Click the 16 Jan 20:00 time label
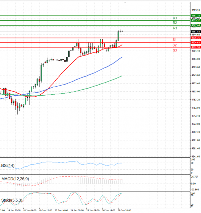Viewport: 201px width, 213px height. coord(14,210)
